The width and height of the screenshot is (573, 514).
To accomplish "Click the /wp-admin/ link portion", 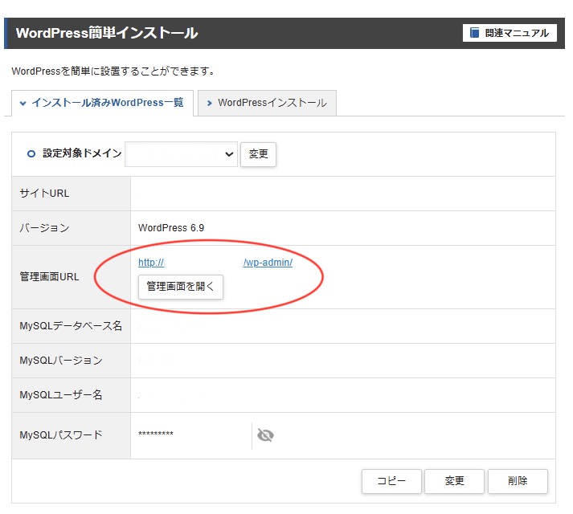I will (x=268, y=263).
